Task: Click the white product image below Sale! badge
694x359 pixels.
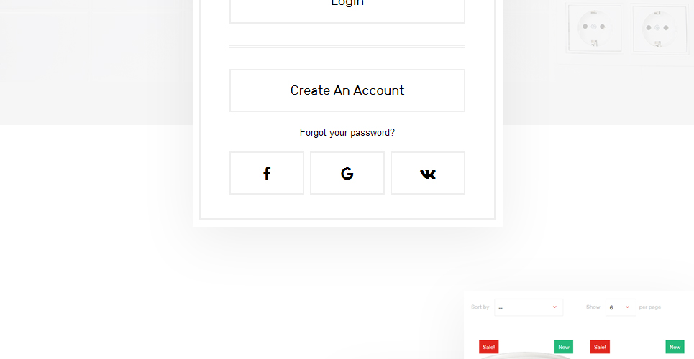Action: pyautogui.click(x=526, y=355)
